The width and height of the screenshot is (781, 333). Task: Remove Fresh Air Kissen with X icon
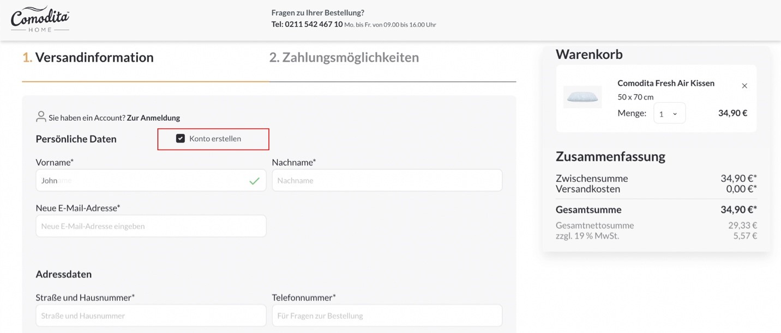click(744, 86)
